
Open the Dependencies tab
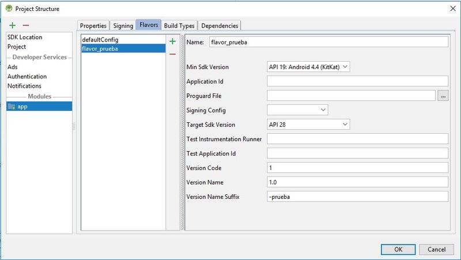[220, 25]
